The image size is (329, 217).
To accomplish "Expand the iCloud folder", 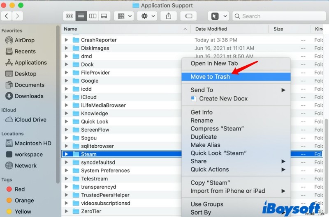I will pos(66,97).
